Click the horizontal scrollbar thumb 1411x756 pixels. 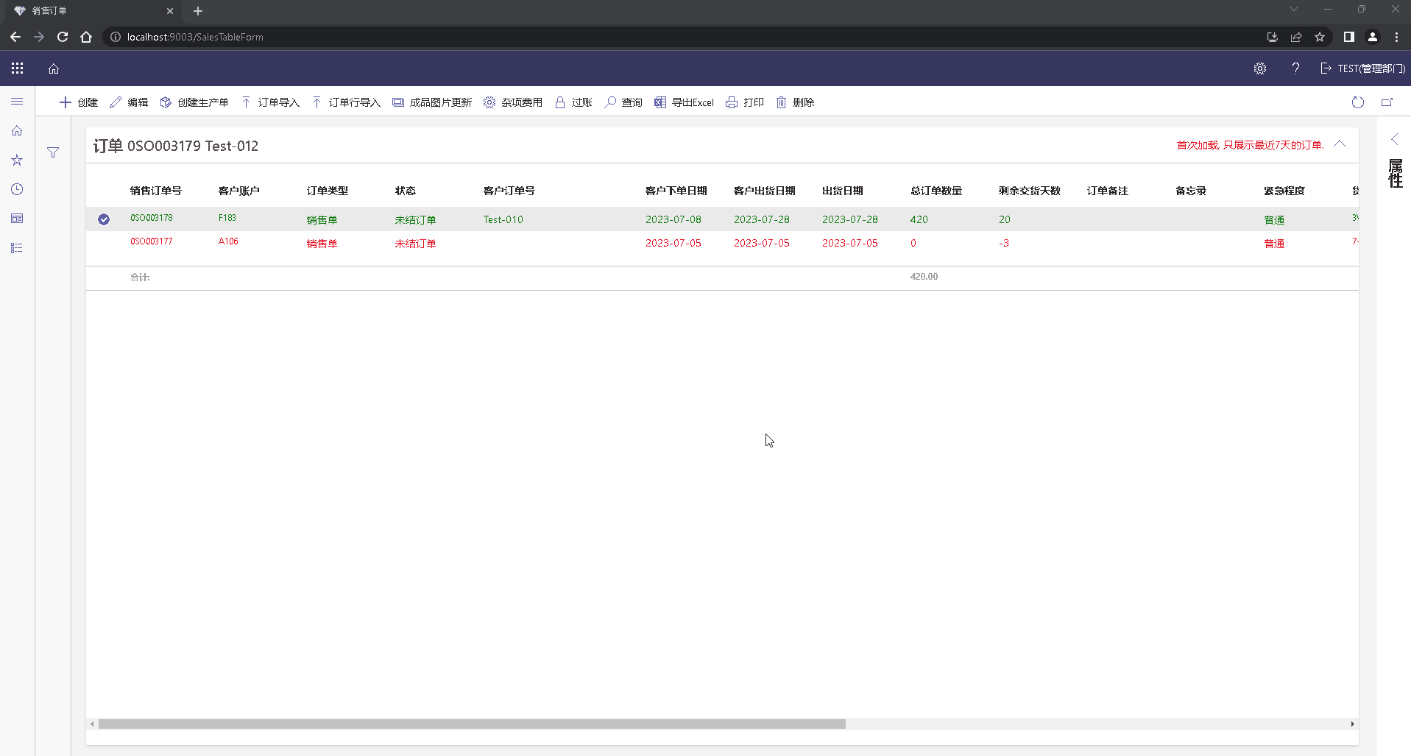point(471,724)
